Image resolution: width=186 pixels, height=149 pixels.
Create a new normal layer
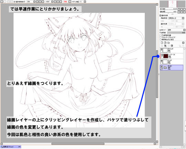click(x=162, y=43)
